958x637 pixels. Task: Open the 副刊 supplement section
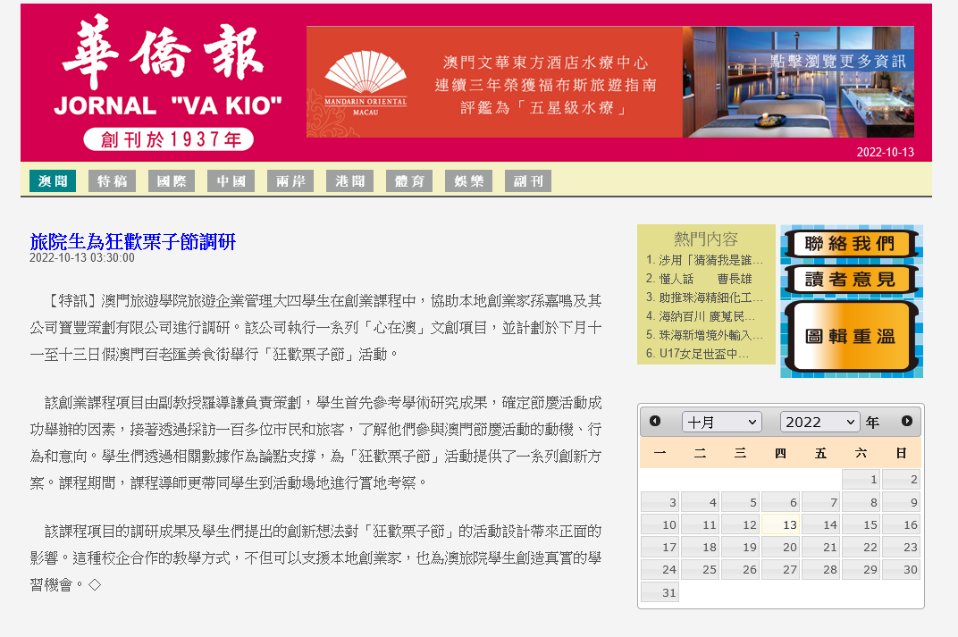coord(527,181)
